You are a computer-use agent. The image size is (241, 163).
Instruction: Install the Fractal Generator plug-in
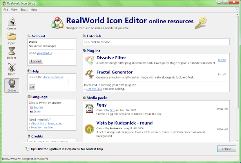[222, 74]
